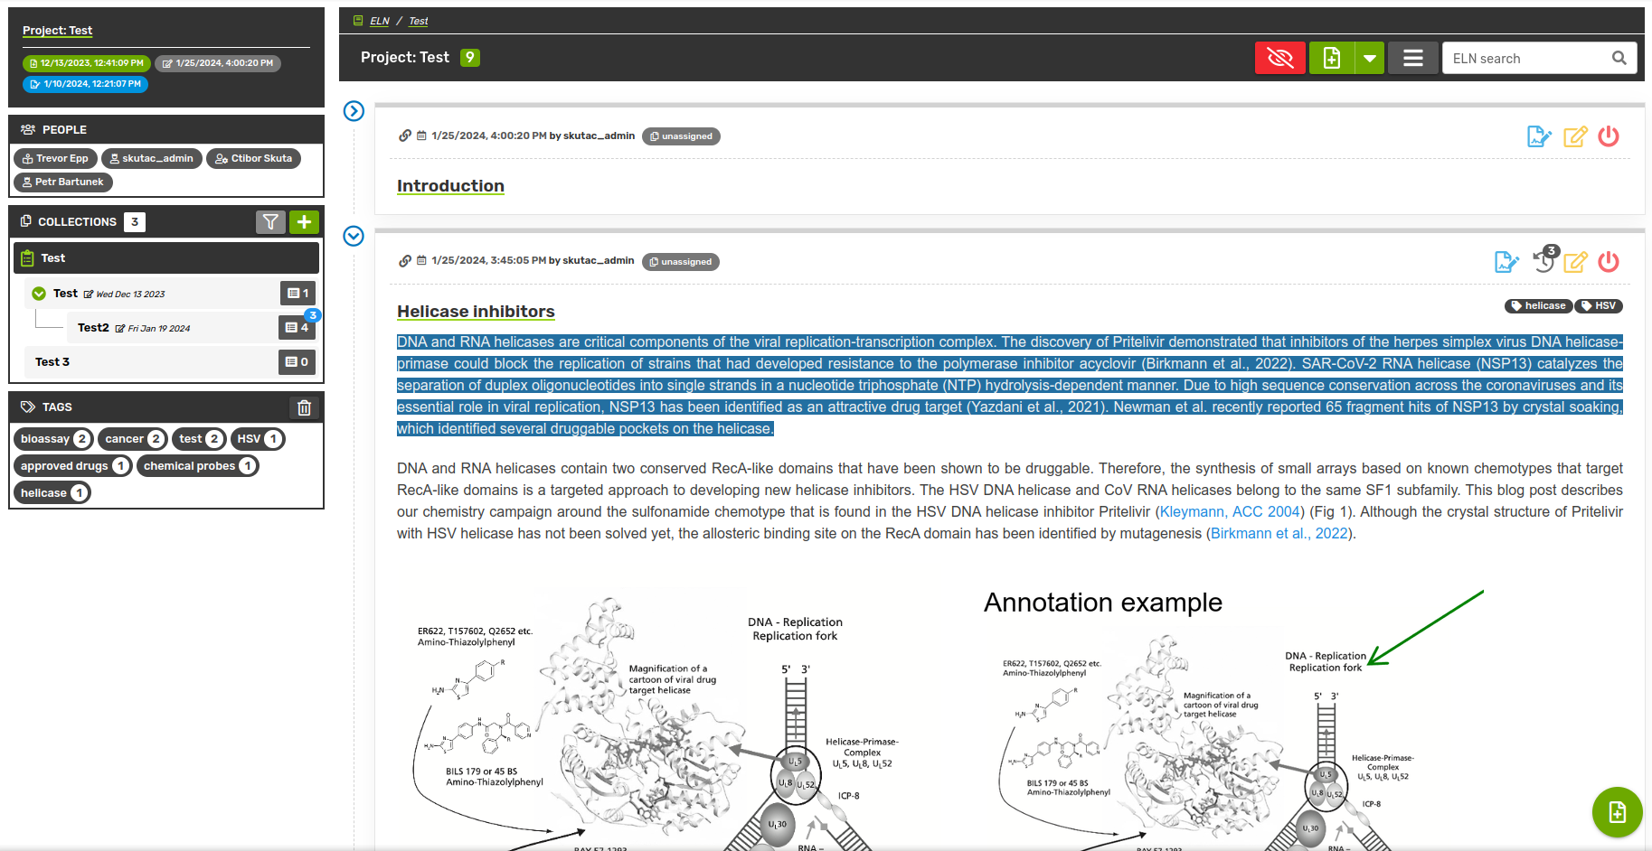Open the Kleymann, ACC 2004 reference link

click(x=1230, y=512)
